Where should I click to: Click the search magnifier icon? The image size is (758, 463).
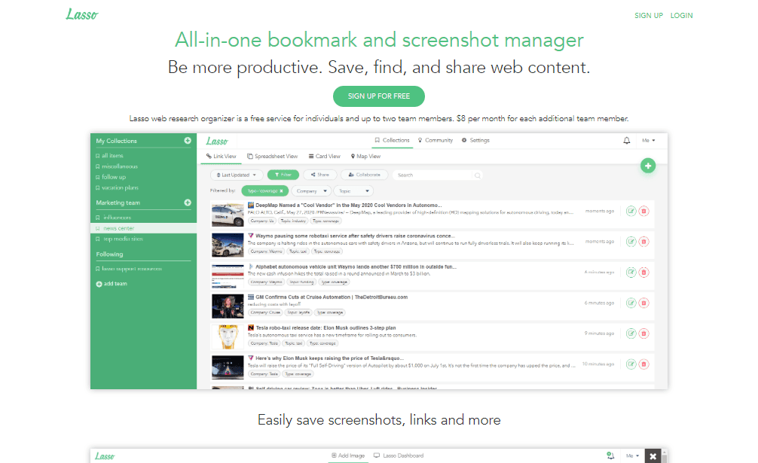pos(478,175)
